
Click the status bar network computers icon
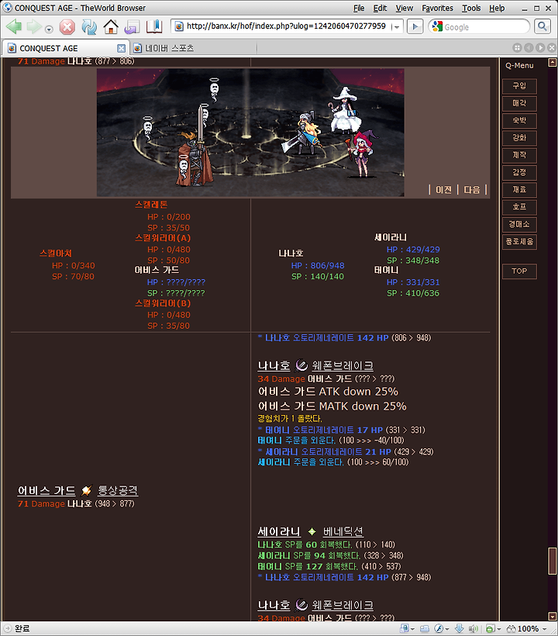click(x=424, y=629)
